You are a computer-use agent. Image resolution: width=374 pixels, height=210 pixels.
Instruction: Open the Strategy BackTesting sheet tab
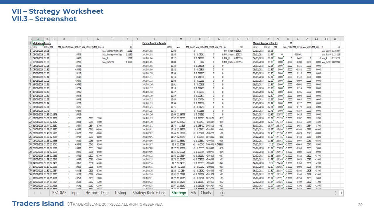tap(149, 193)
